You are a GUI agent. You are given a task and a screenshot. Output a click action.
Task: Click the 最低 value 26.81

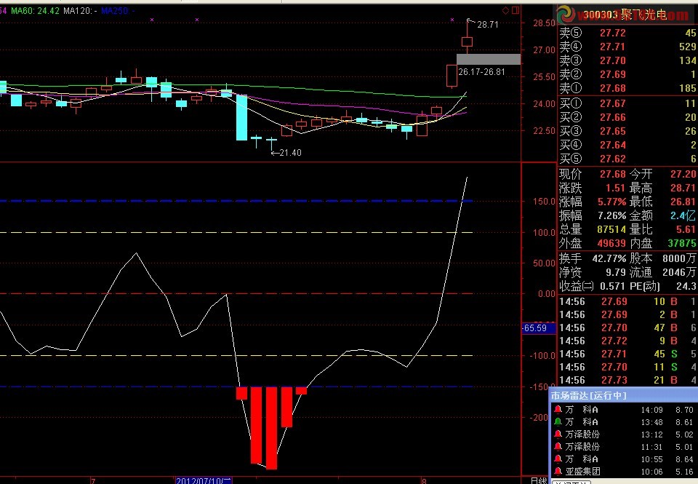tap(683, 202)
